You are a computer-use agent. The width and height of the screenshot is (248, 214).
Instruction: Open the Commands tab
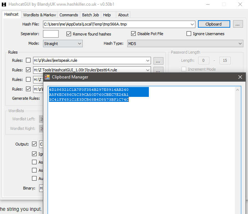pyautogui.click(x=69, y=15)
